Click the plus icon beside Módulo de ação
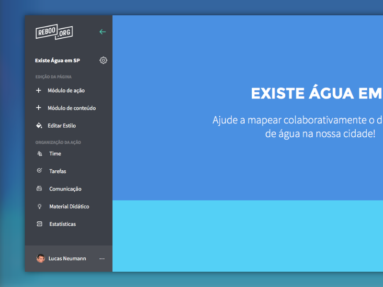Viewport: 383px width, 287px height. (x=39, y=90)
